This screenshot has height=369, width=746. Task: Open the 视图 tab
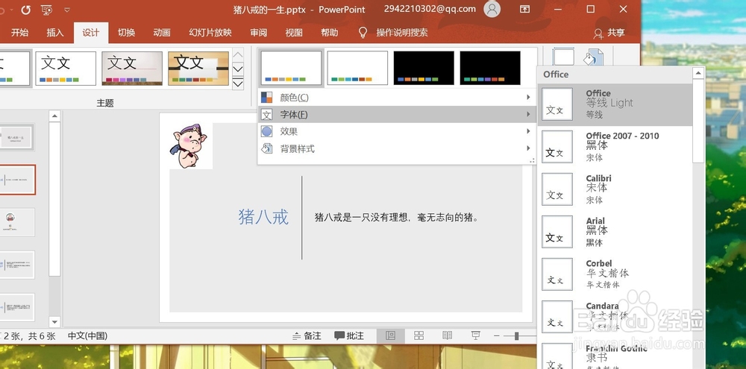tap(294, 32)
